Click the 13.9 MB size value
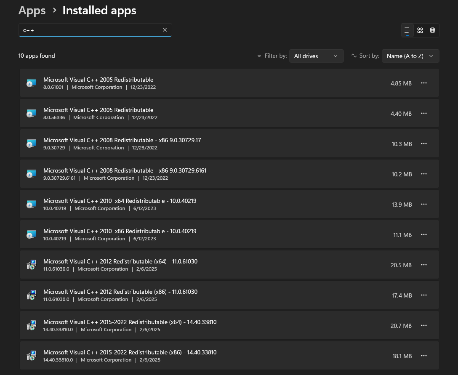 pyautogui.click(x=402, y=205)
